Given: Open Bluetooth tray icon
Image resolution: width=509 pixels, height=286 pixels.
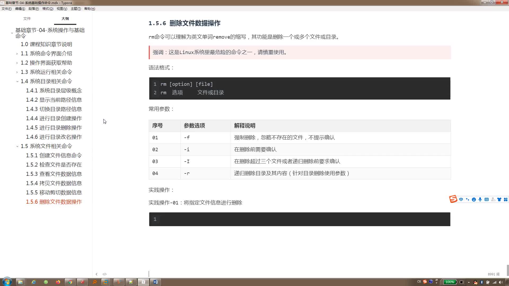Looking at the screenshot, I should tap(482, 282).
